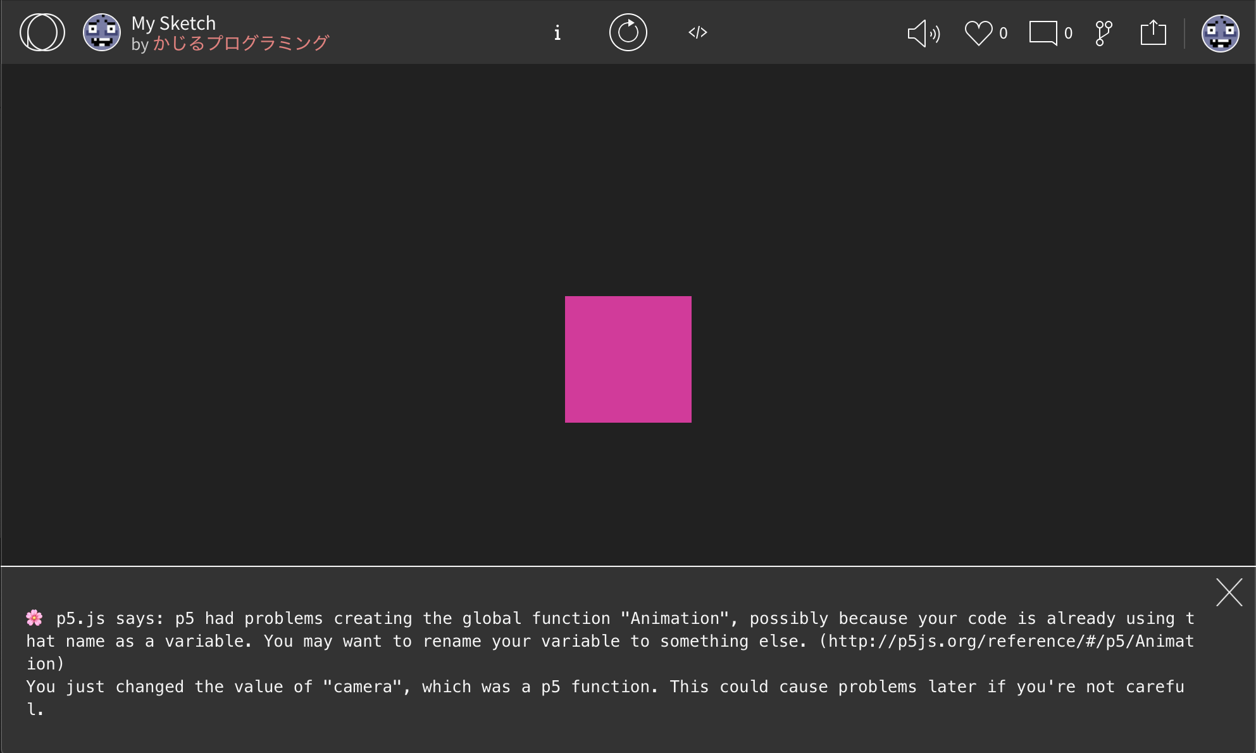This screenshot has height=753, width=1256.
Task: Click the "My Sketch" title
Action: point(173,23)
